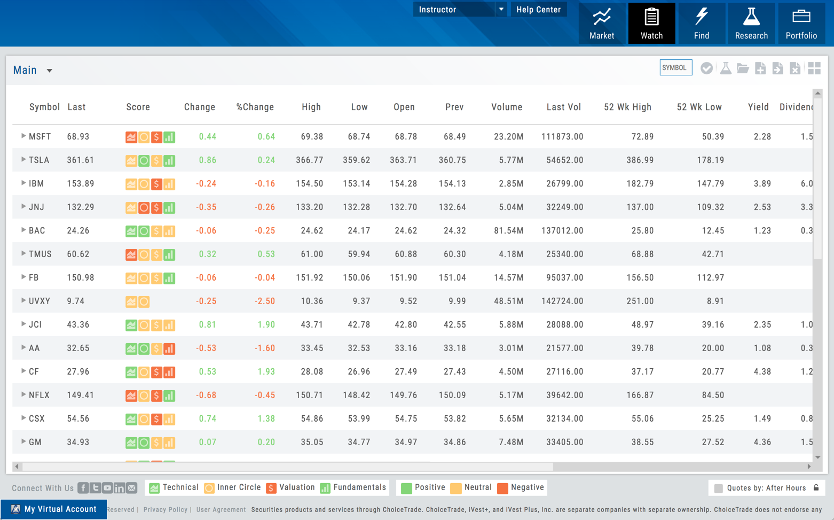This screenshot has height=520, width=834.
Task: Expand the NFLX row
Action: (23, 395)
